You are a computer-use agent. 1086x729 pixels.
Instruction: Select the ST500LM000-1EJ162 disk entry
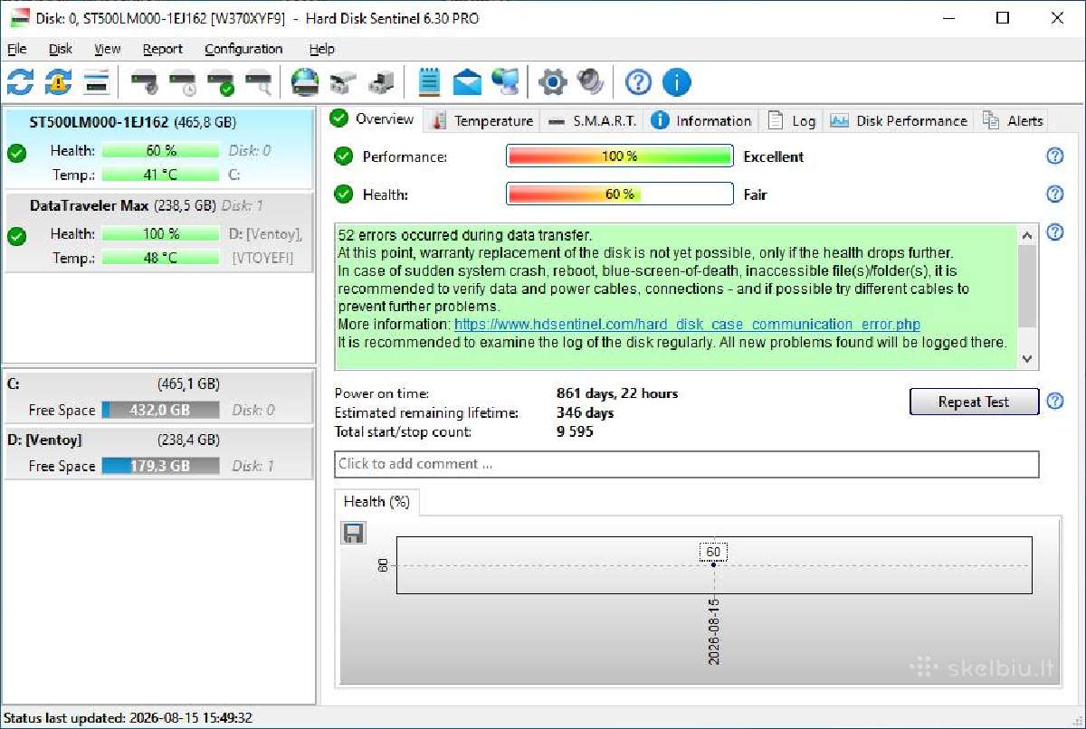click(158, 147)
